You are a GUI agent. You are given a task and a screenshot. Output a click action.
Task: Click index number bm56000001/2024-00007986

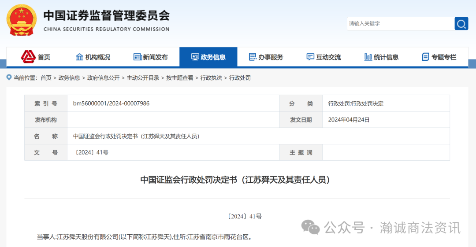[111, 103]
